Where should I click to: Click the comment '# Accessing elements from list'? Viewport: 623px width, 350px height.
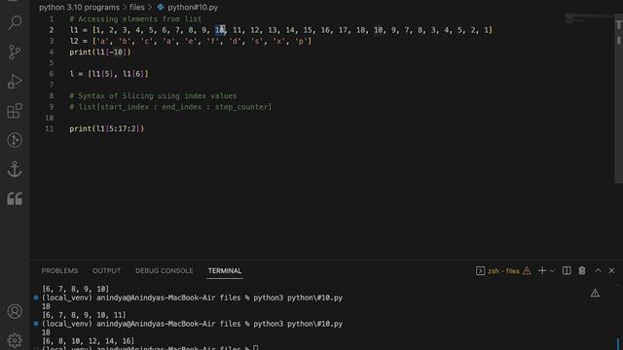(135, 19)
